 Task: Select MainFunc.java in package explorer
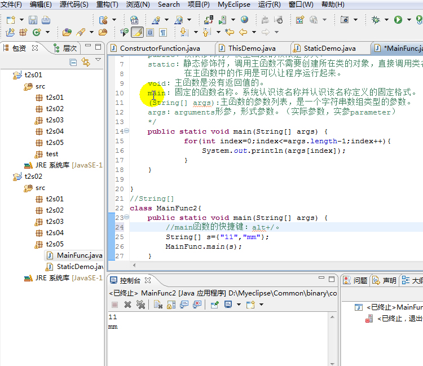tap(74, 255)
